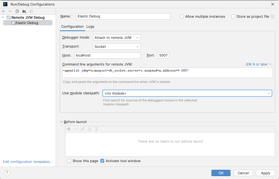Move Before launch task up
This screenshot has width=279, height=179.
pos(90,129)
